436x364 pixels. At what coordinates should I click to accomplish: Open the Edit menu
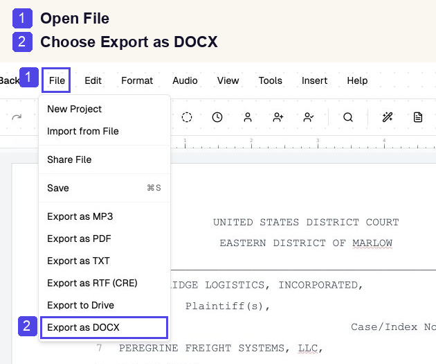(93, 80)
